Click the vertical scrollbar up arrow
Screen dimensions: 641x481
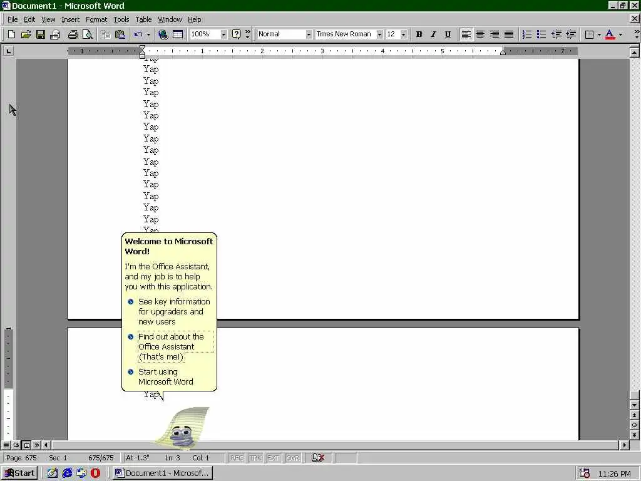pyautogui.click(x=635, y=53)
